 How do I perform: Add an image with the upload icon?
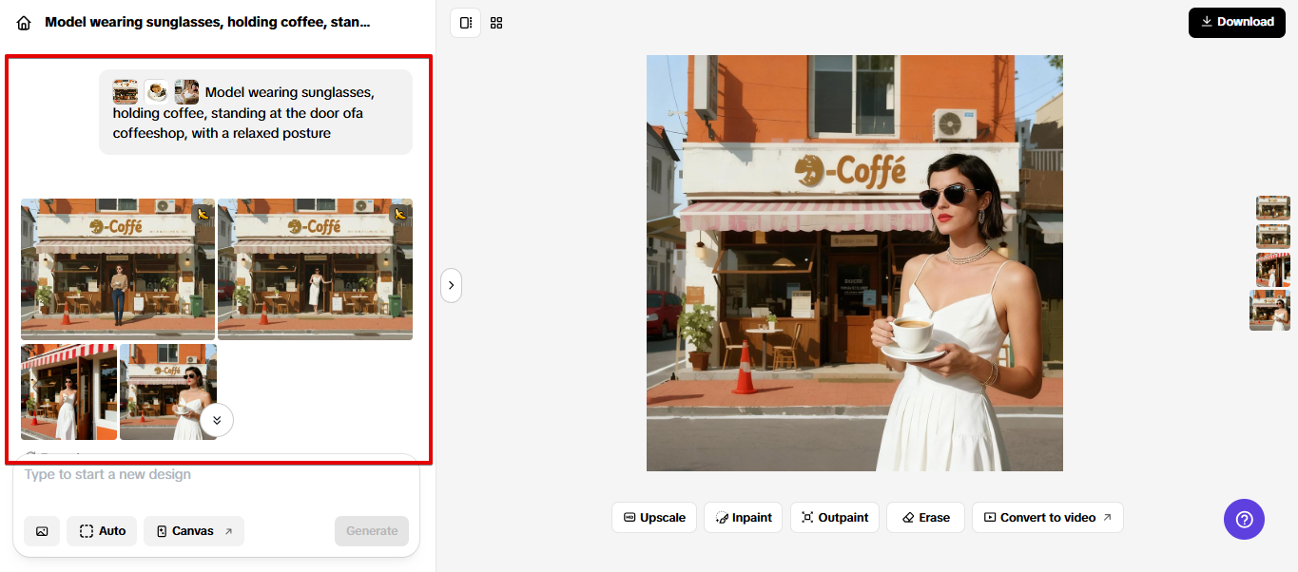(42, 531)
